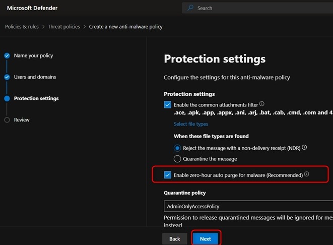The image size is (333, 245).
Task: Click completed step icon for Name your policy
Action: click(7, 55)
